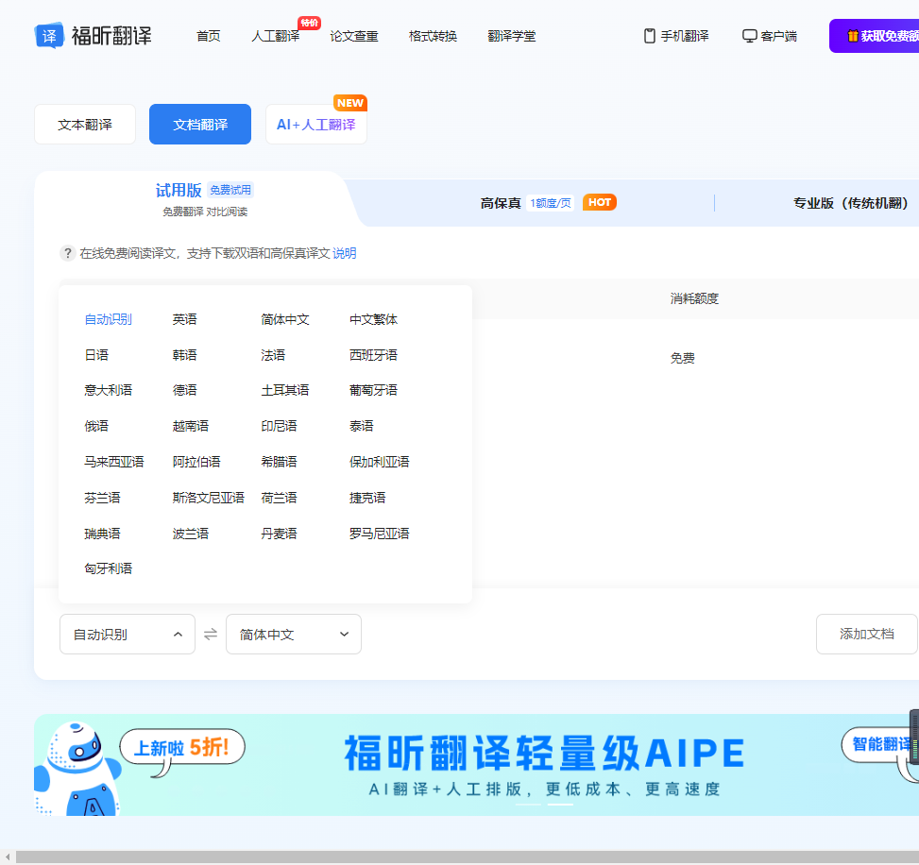
Task: Switch to the AI+人工翻译 tab
Action: point(316,125)
